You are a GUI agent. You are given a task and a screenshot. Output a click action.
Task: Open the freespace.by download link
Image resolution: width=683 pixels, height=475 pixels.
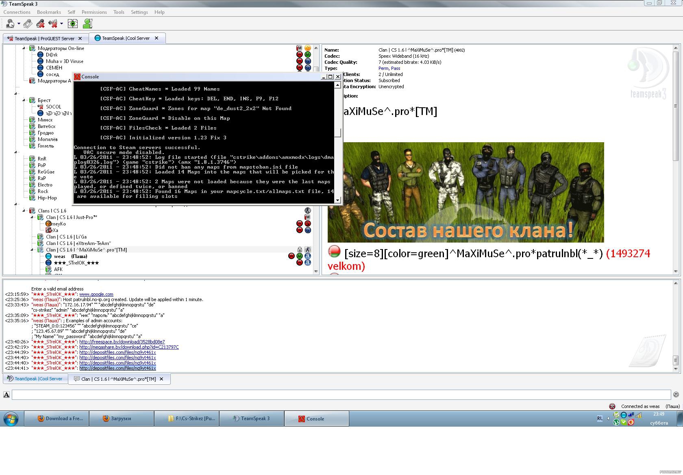click(x=122, y=342)
